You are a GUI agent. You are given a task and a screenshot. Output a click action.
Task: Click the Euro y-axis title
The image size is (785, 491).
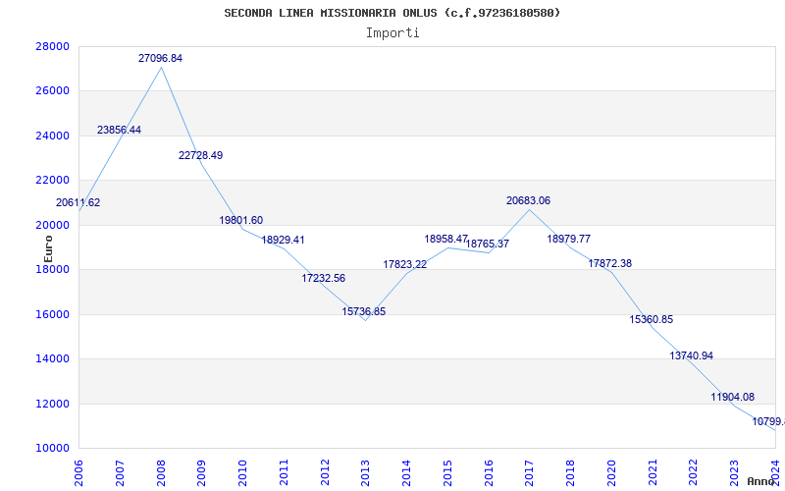(x=48, y=249)
